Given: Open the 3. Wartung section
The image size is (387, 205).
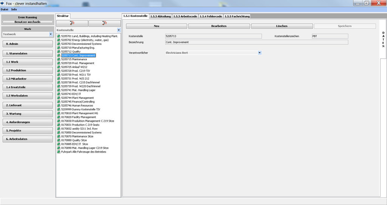Looking at the screenshot, I should (x=28, y=113).
